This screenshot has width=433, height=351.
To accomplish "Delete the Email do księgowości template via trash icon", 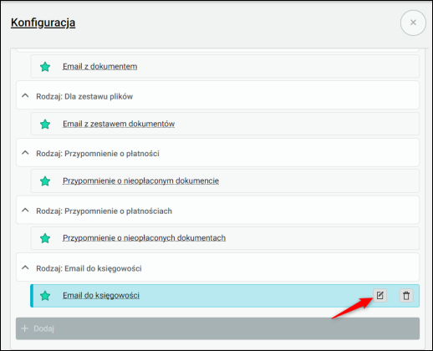I will [406, 296].
